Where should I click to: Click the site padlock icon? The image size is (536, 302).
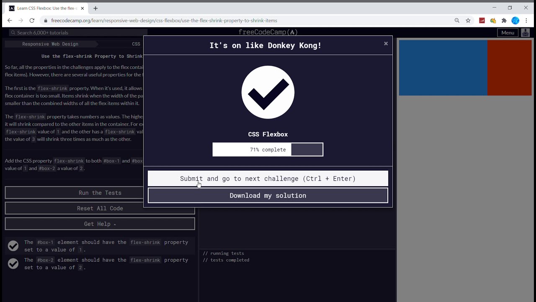pyautogui.click(x=46, y=21)
